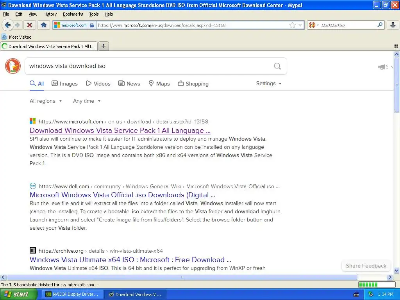Stop page loading with the red X button

point(30,25)
